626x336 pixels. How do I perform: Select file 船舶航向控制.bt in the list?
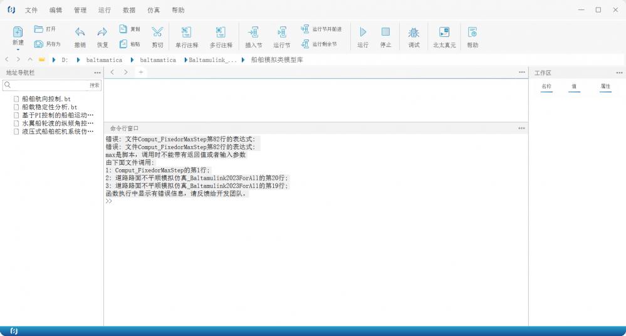pos(46,99)
